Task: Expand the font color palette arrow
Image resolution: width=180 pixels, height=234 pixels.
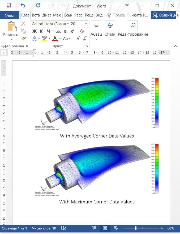Action: coord(60,39)
